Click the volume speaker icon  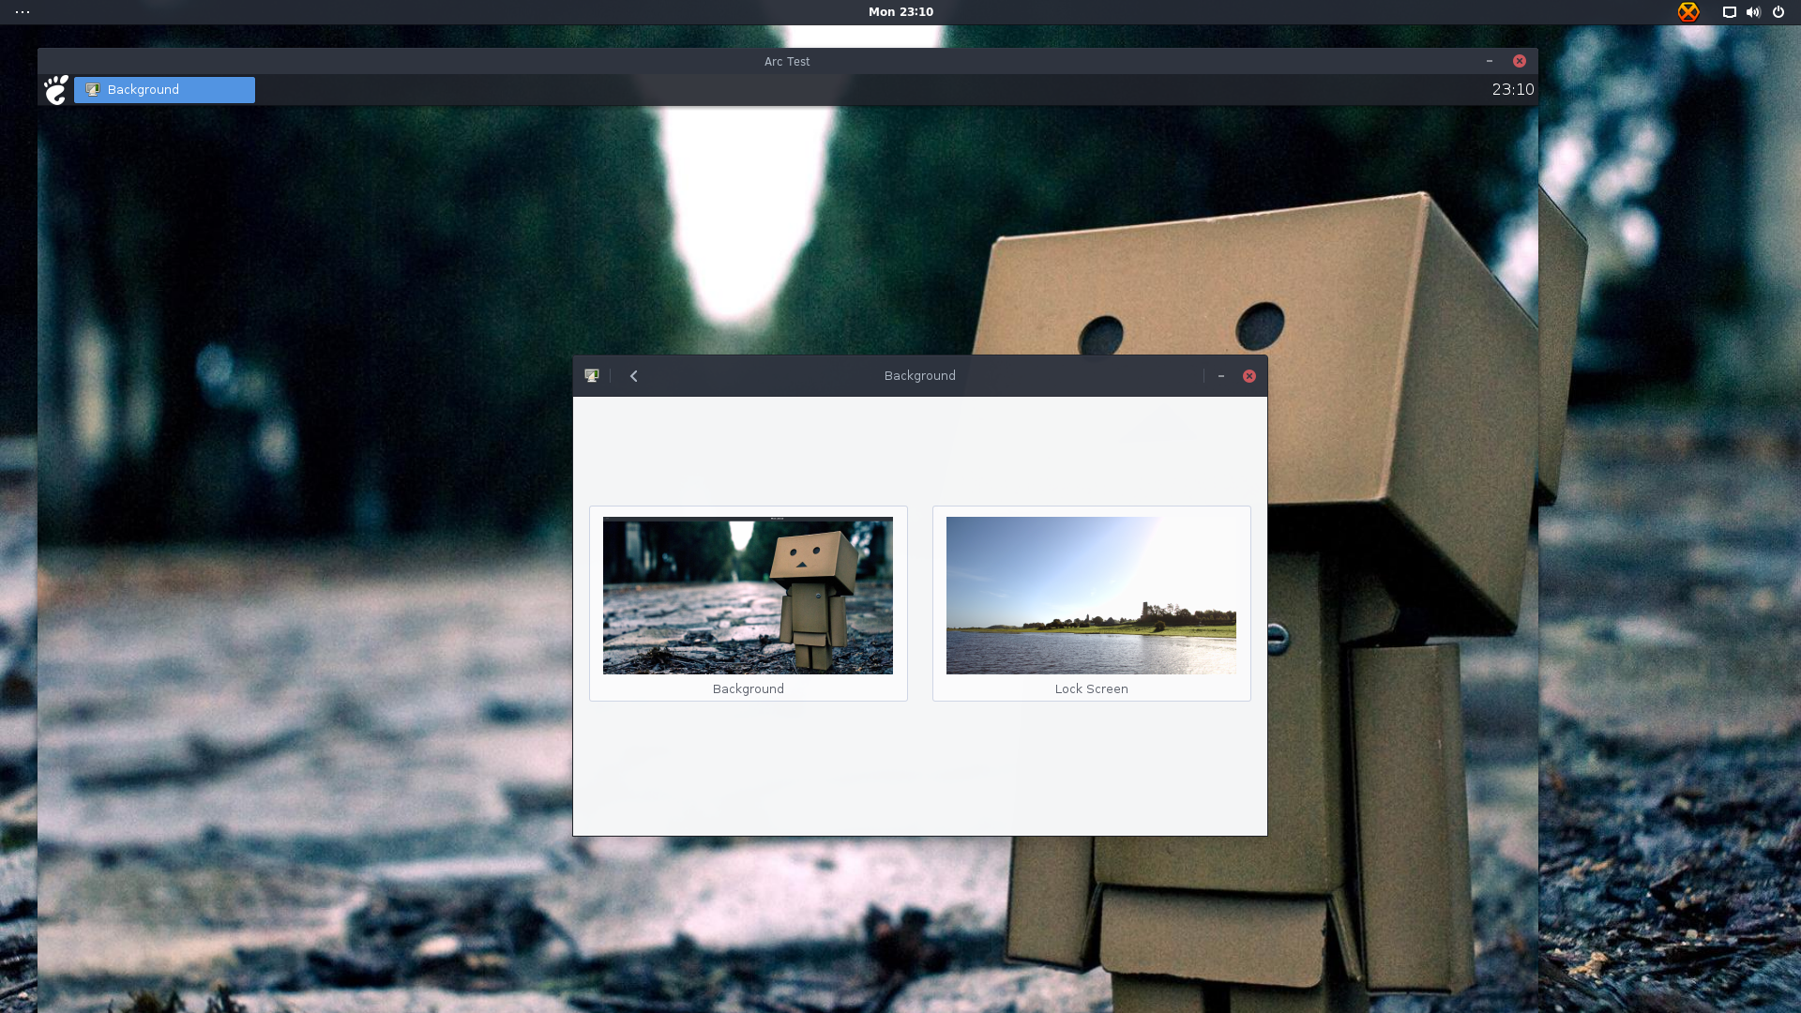tap(1753, 12)
